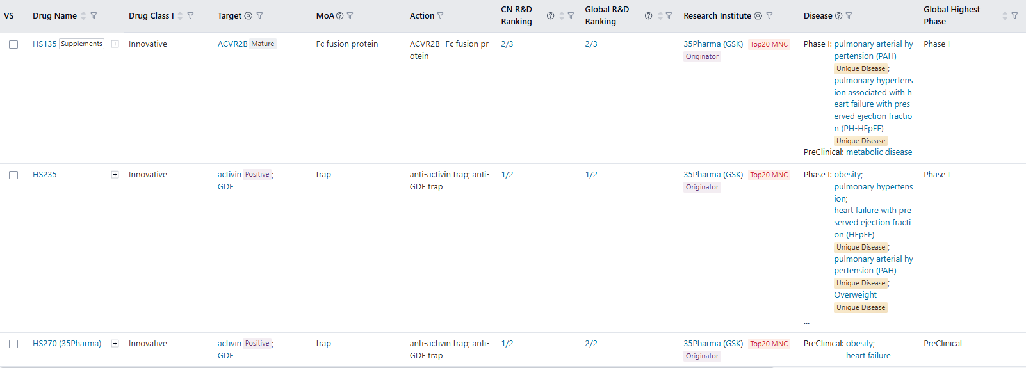The height and width of the screenshot is (368, 1026).
Task: Click the ellipsis to show more HS235 diseases
Action: click(x=806, y=322)
